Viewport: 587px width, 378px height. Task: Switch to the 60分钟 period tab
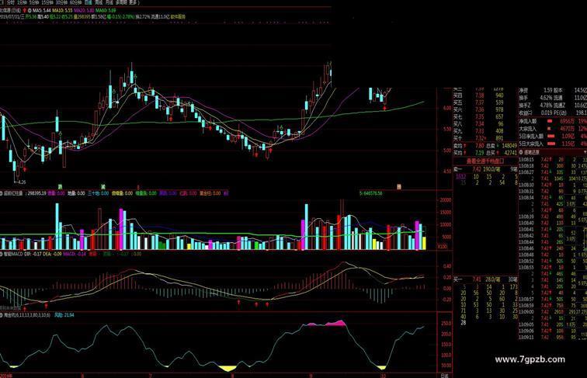(75, 2)
